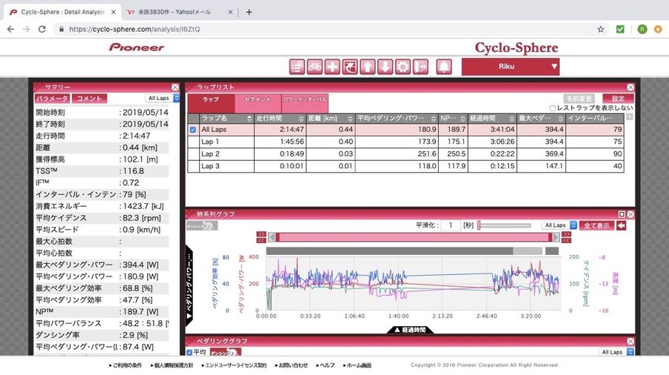669x375 pixels.
Task: Click the bicycle icon in the toolbar
Action: [315, 67]
